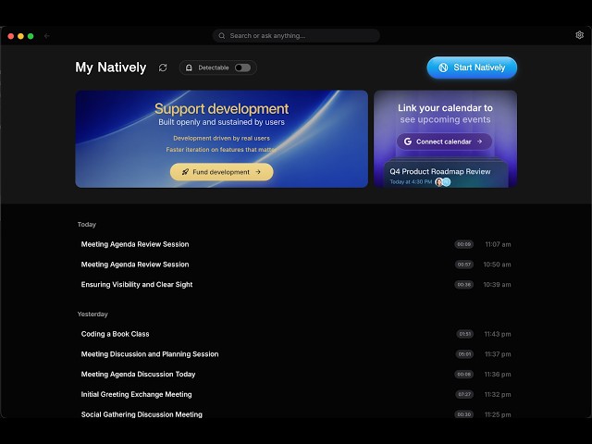Open the Coding a Book Class meeting

pyautogui.click(x=296, y=334)
